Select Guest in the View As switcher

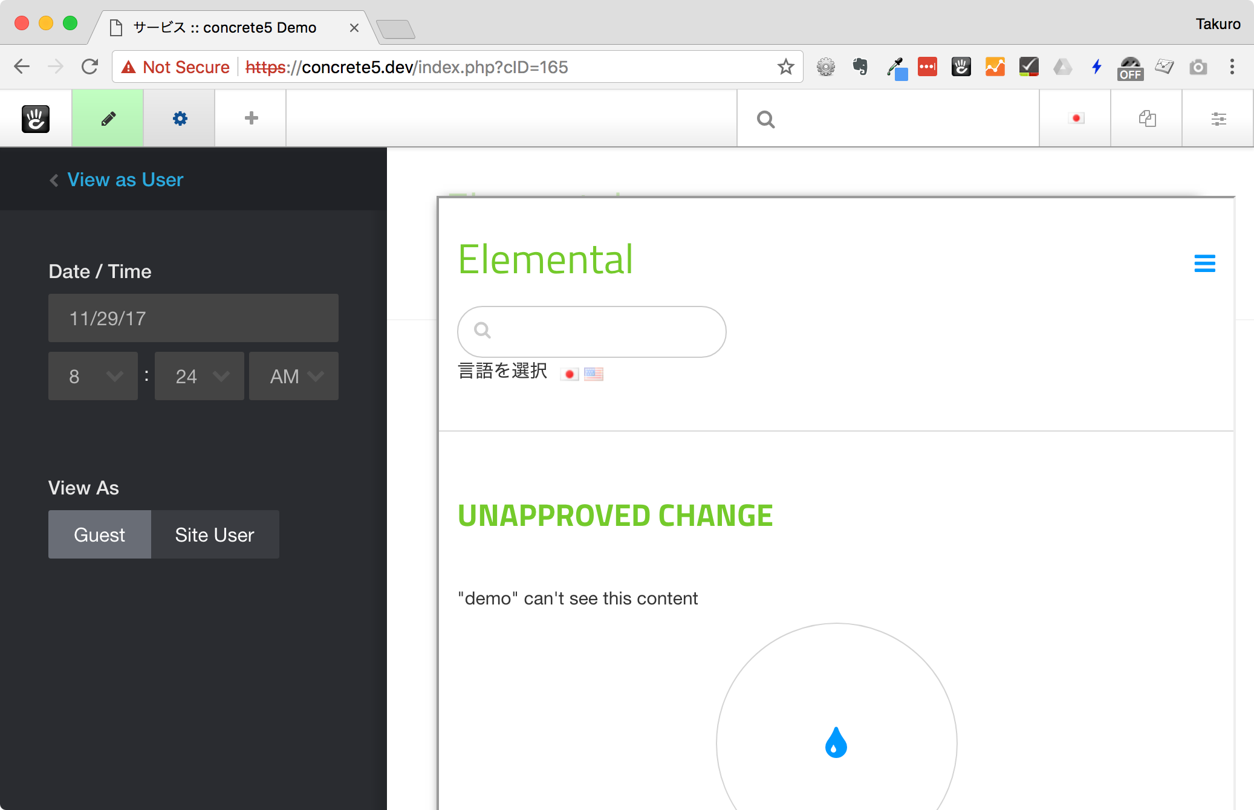coord(99,534)
